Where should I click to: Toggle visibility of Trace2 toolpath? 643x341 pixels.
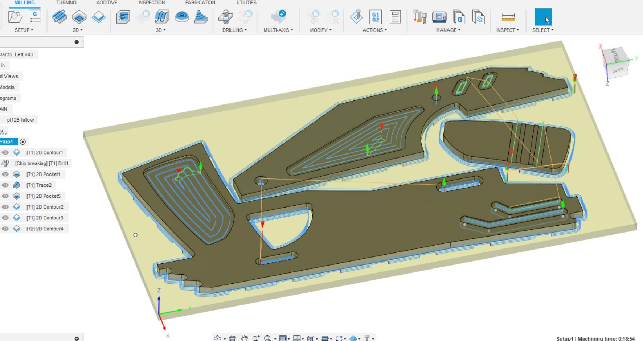(x=5, y=185)
